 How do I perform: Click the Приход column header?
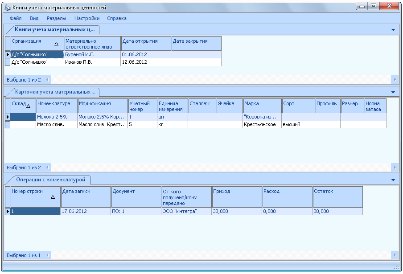pos(237,197)
